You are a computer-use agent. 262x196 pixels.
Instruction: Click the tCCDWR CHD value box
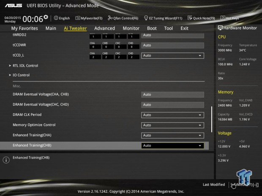pyautogui.click(x=134, y=47)
